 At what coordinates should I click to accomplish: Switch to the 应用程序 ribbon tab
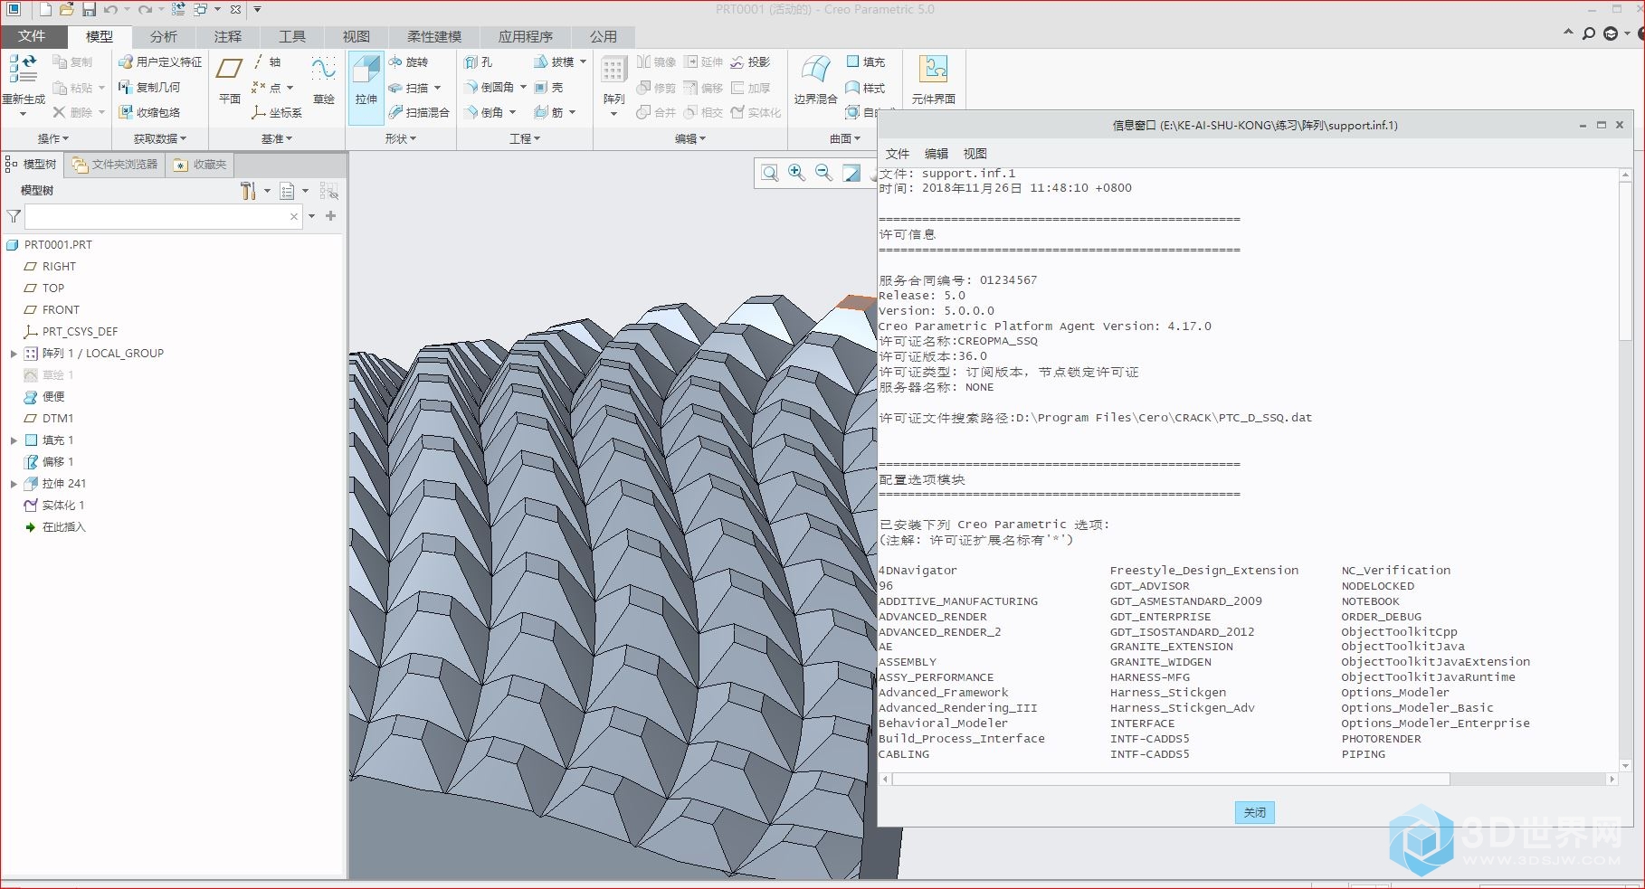click(526, 36)
